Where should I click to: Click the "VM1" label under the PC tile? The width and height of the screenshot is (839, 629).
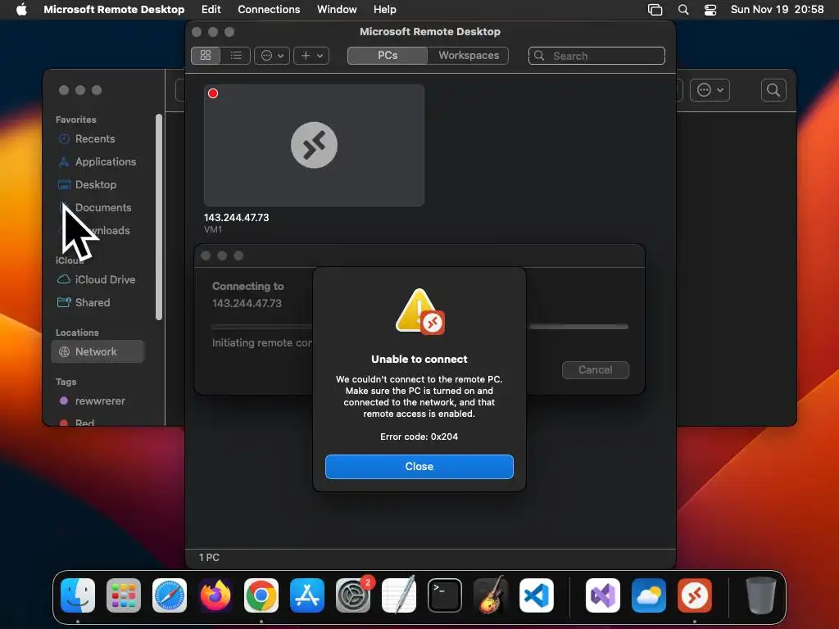(213, 229)
